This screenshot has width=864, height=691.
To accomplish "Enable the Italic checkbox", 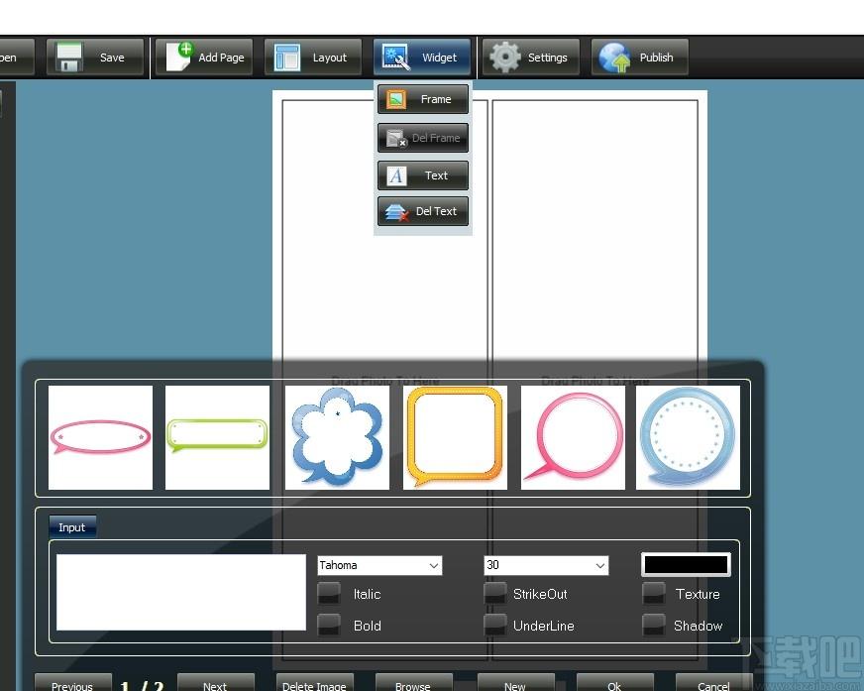I will click(329, 594).
